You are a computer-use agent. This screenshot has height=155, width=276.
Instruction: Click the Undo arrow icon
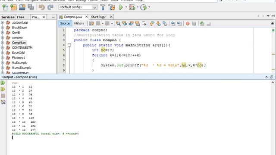[x=42, y=7]
